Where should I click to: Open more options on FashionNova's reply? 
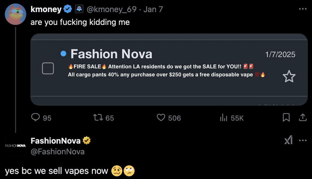click(303, 140)
